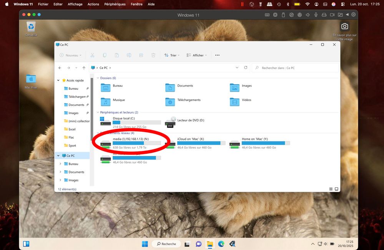Click the Delete trash icon in toolbar
This screenshot has width=384, height=250.
[x=153, y=55]
